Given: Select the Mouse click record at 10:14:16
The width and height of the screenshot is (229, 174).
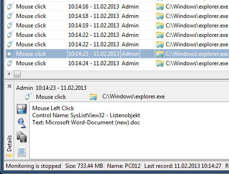Looking at the screenshot, I should (x=117, y=7).
